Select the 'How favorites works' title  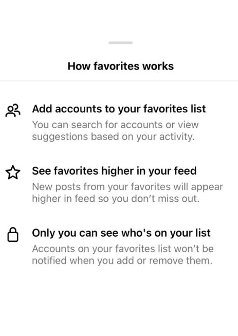click(x=121, y=66)
